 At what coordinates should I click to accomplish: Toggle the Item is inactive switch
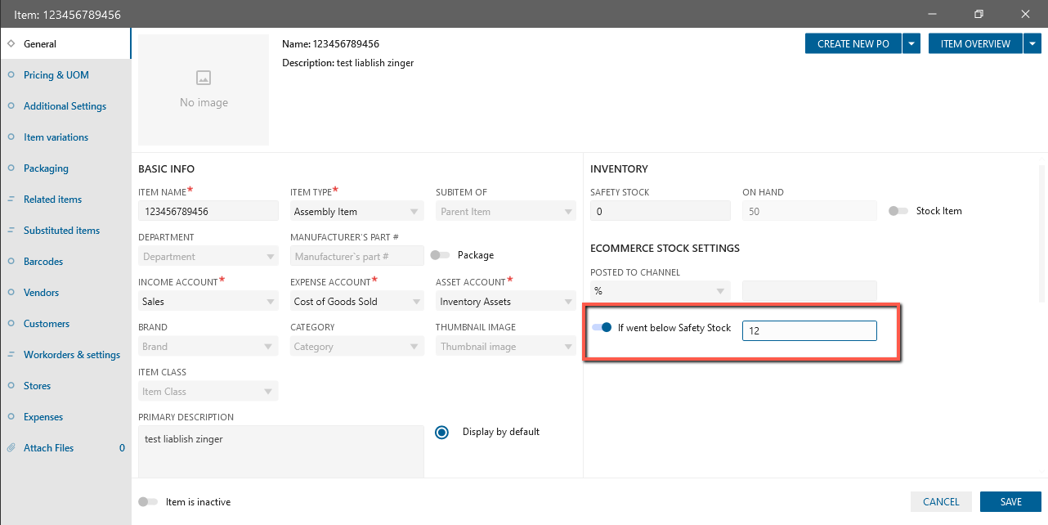pyautogui.click(x=148, y=502)
